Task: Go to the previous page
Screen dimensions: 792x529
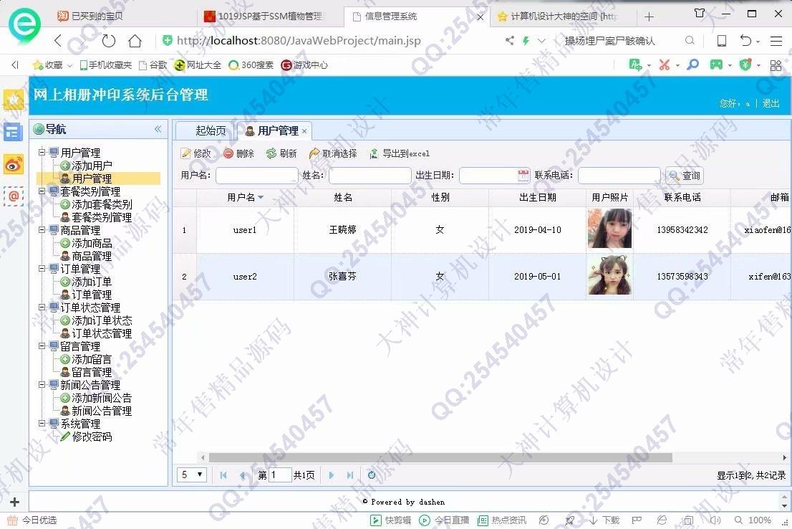Action: [243, 475]
